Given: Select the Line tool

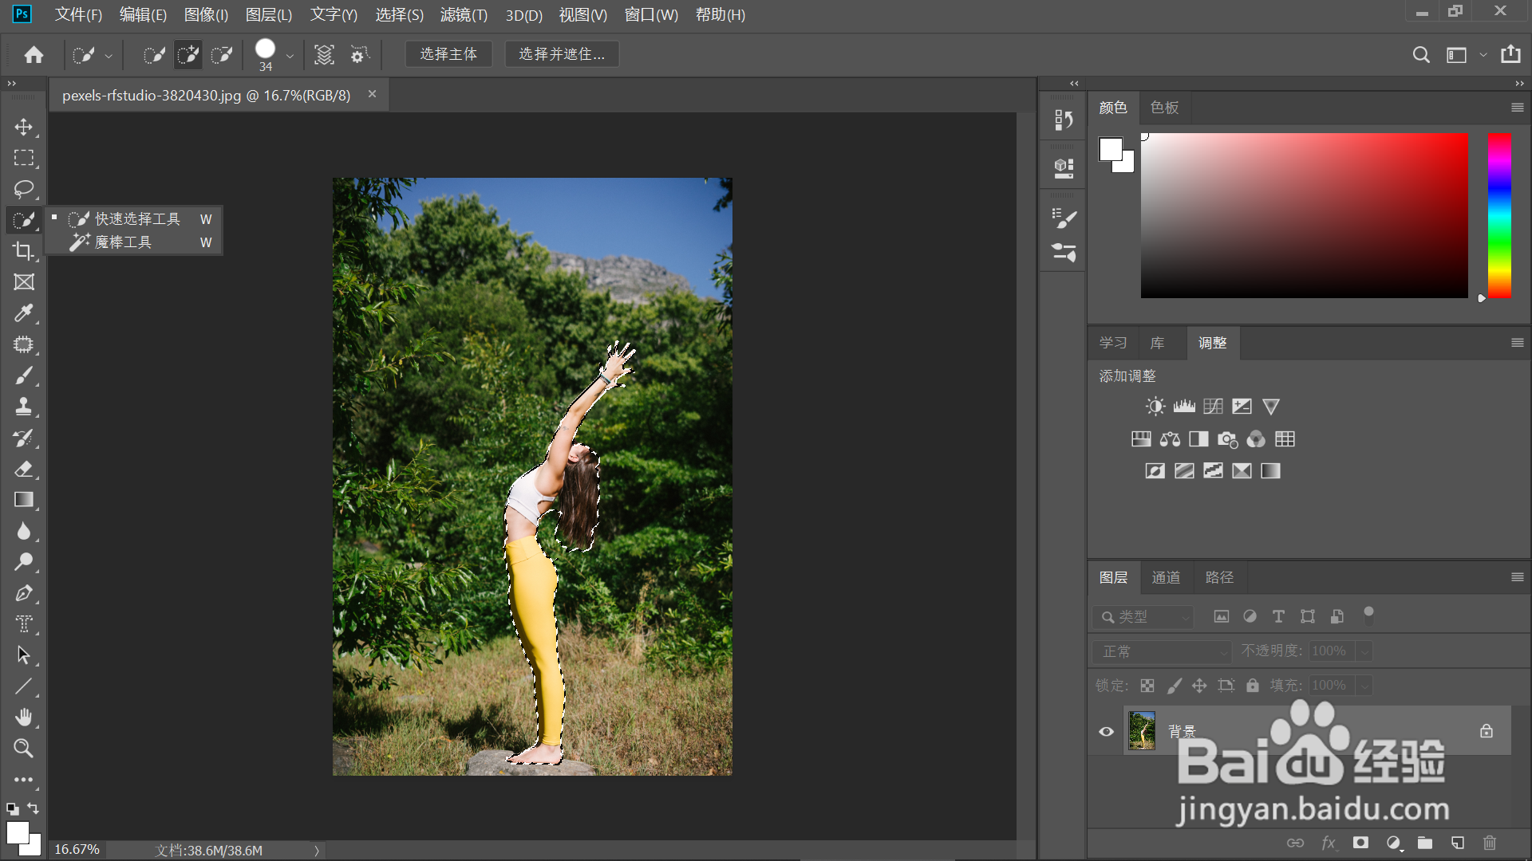Looking at the screenshot, I should coord(24,686).
